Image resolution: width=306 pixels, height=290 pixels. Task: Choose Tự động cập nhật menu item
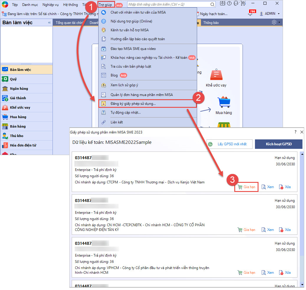[x=125, y=113]
